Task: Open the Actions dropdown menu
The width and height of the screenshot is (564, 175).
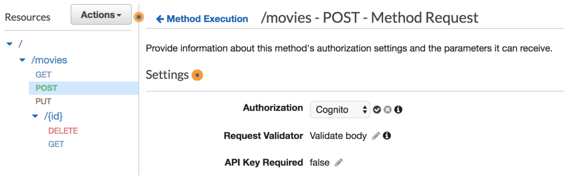Action: pos(101,15)
